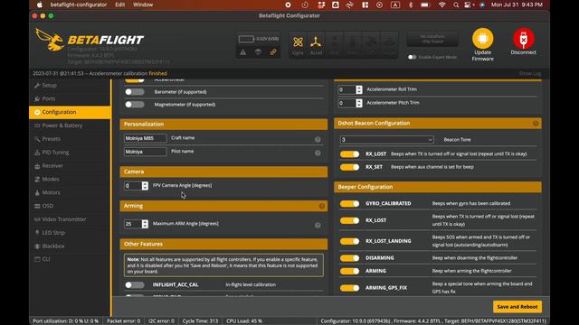Click help icon beside Maximum ARM Angle
579x325 pixels.
click(318, 225)
